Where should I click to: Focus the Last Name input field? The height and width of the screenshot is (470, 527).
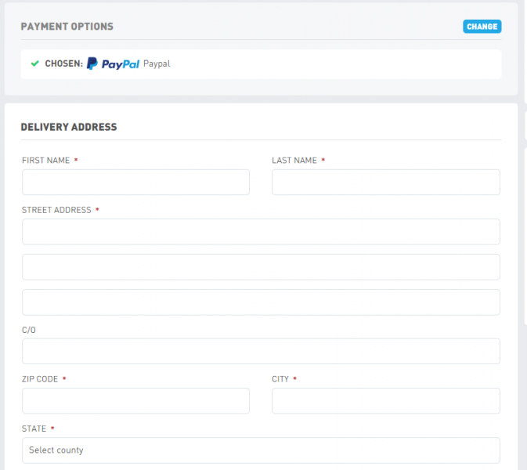point(385,182)
